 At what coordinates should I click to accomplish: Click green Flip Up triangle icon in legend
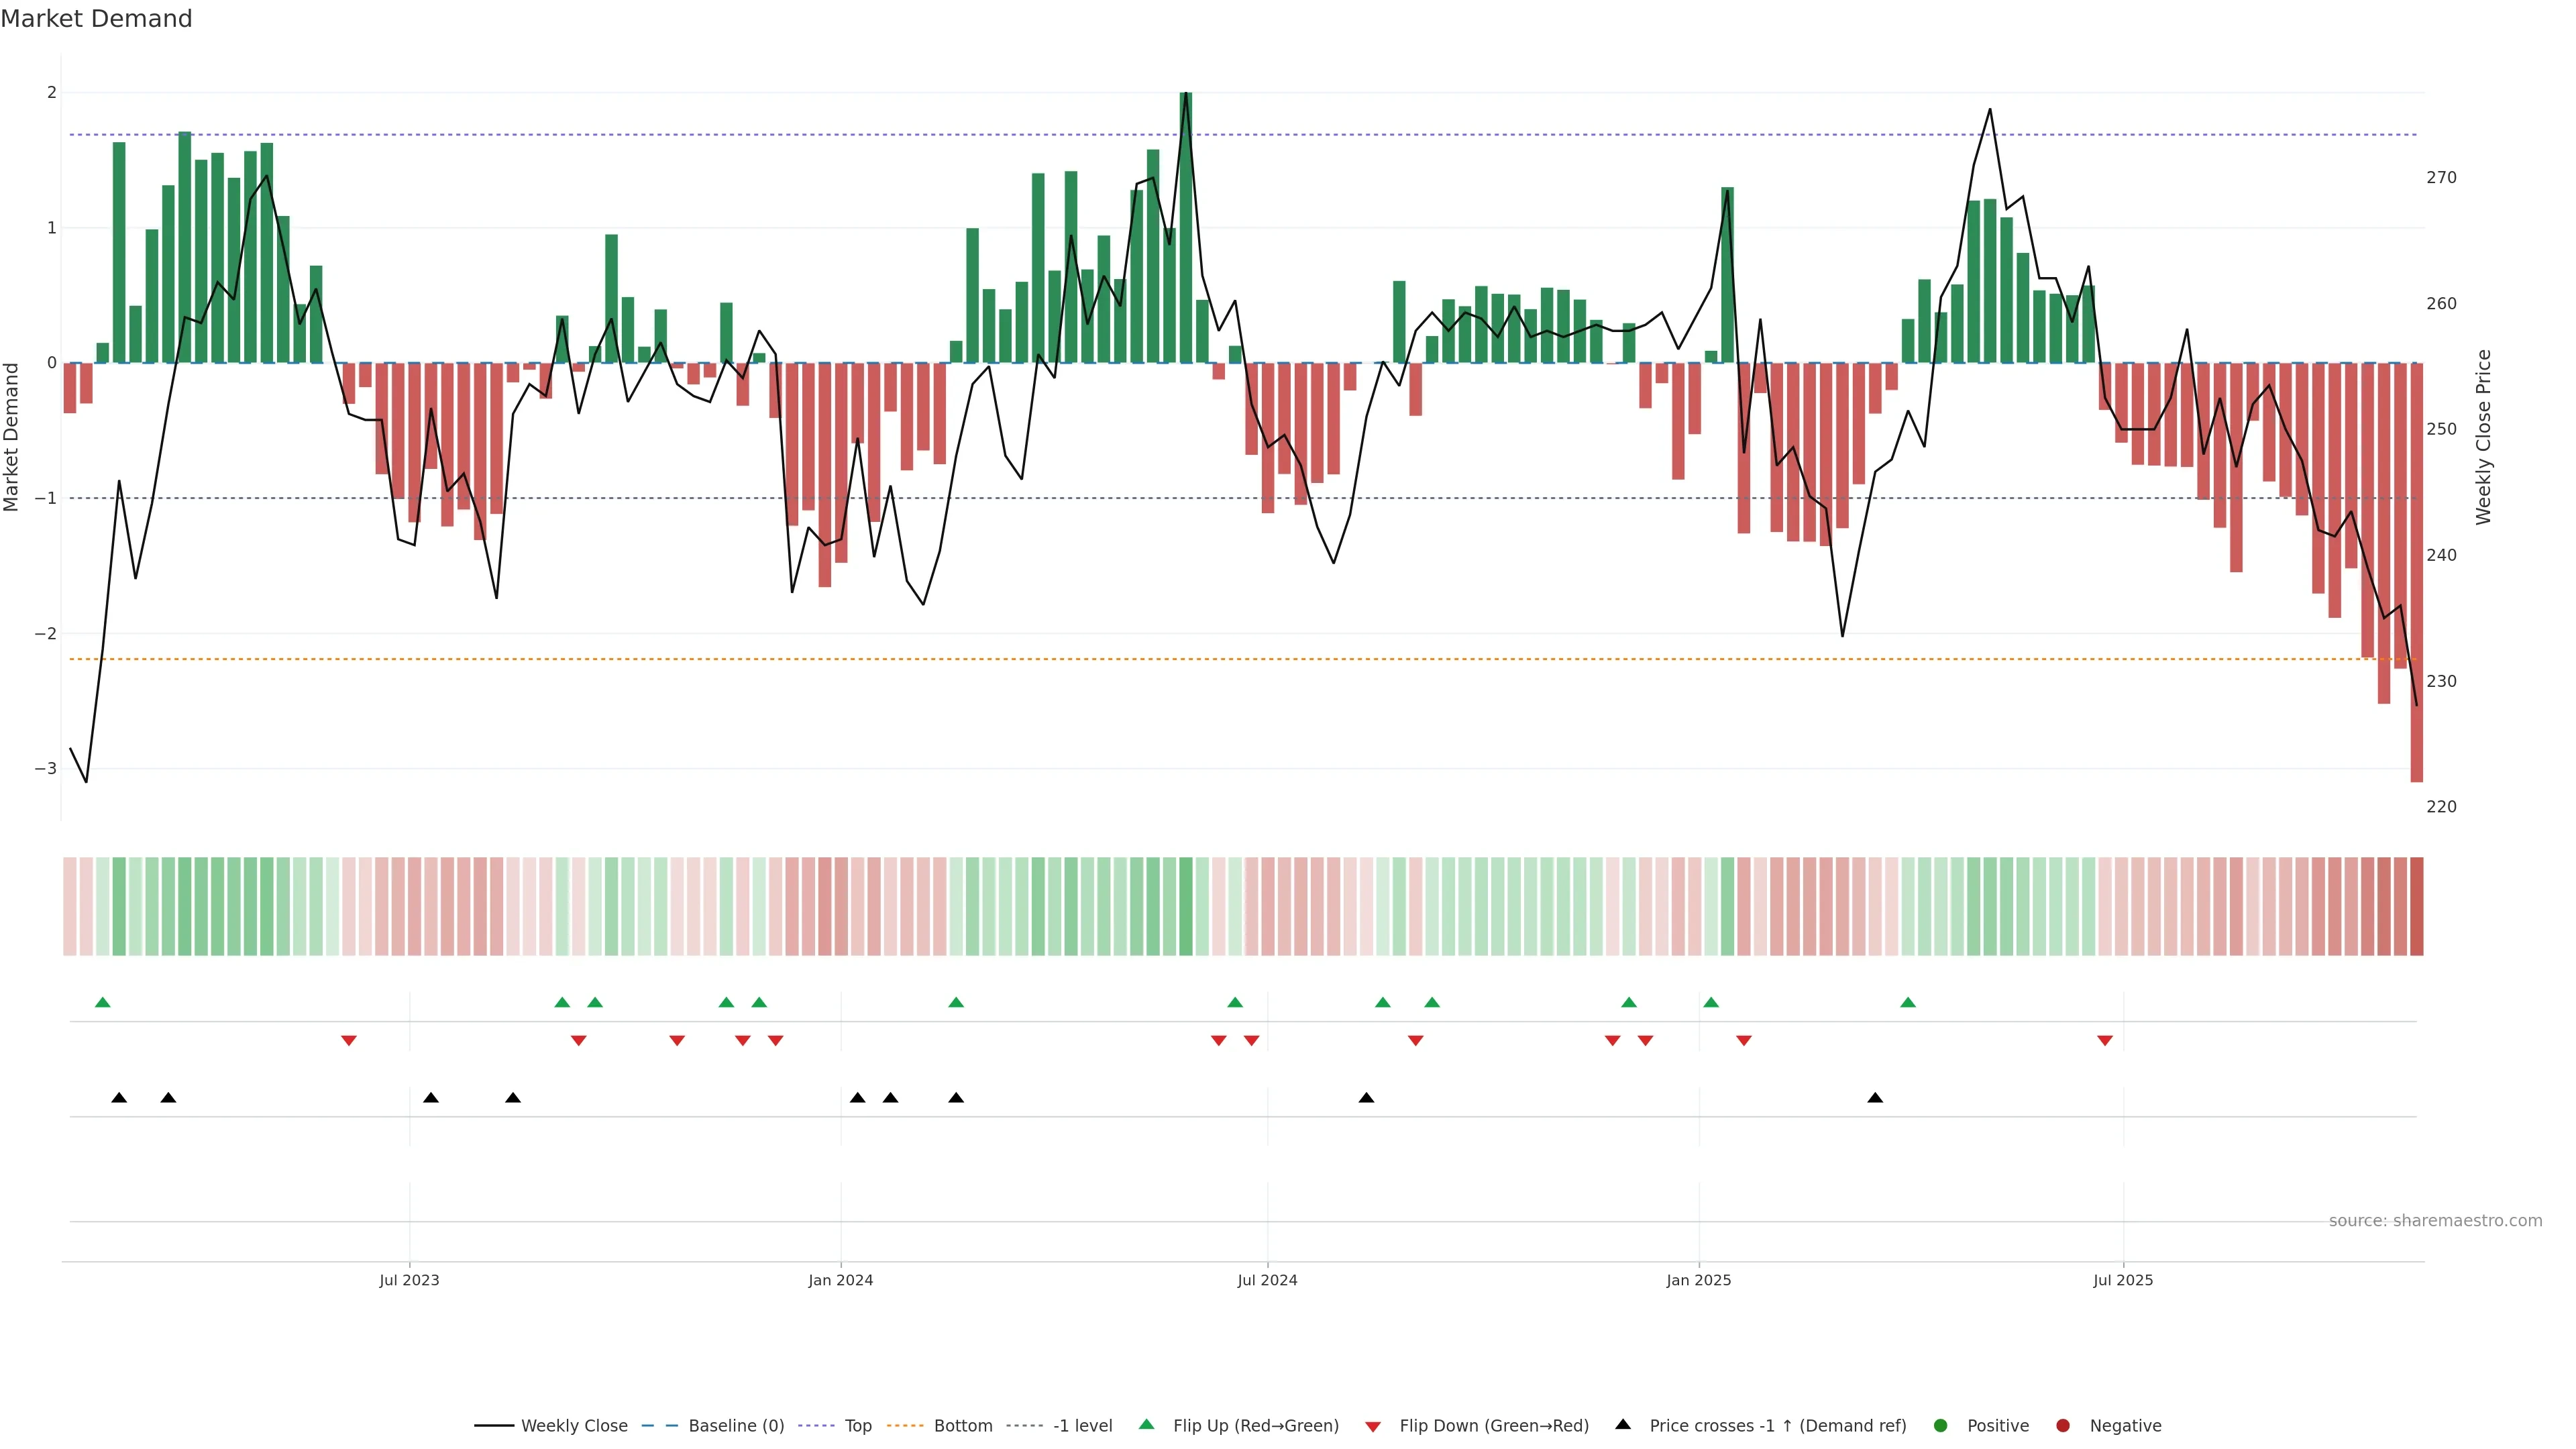(1147, 1425)
